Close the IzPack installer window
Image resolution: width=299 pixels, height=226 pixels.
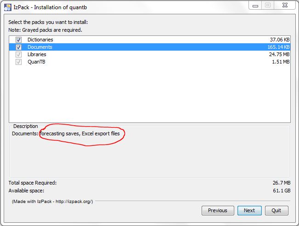click(285, 6)
